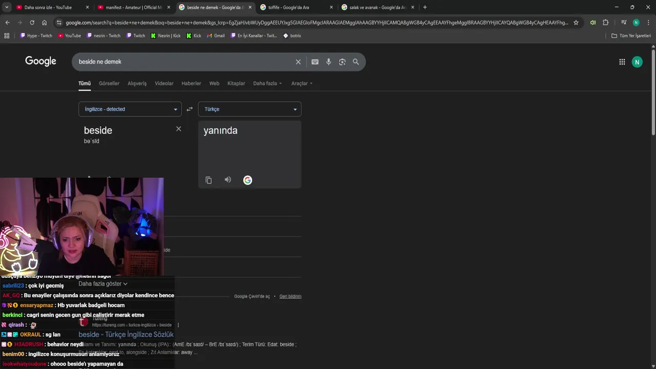
Task: Start voice search with the microphone
Action: pyautogui.click(x=329, y=61)
